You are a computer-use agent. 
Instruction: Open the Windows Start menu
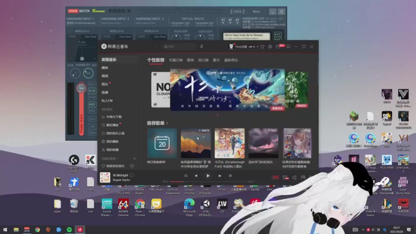[x=5, y=229]
